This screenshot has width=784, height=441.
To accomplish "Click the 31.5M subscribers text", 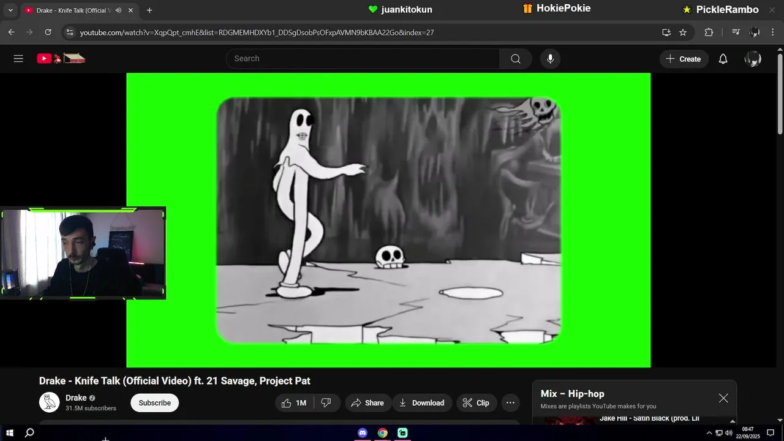I will point(91,409).
